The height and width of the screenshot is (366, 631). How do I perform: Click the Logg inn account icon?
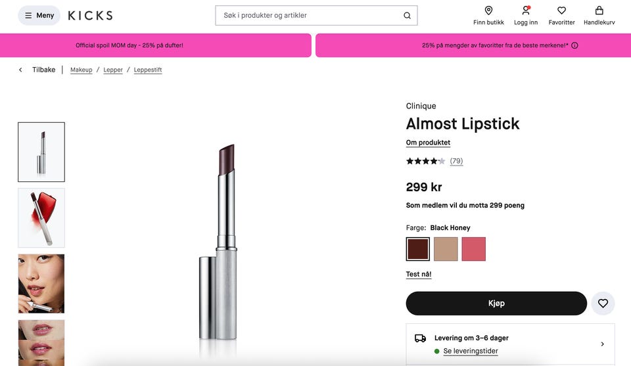click(525, 11)
